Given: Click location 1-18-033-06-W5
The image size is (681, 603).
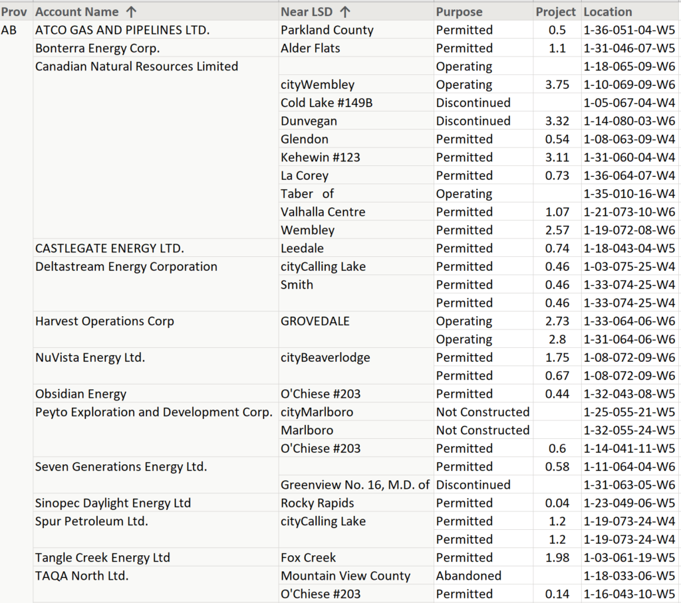Looking at the screenshot, I should click(x=629, y=576).
